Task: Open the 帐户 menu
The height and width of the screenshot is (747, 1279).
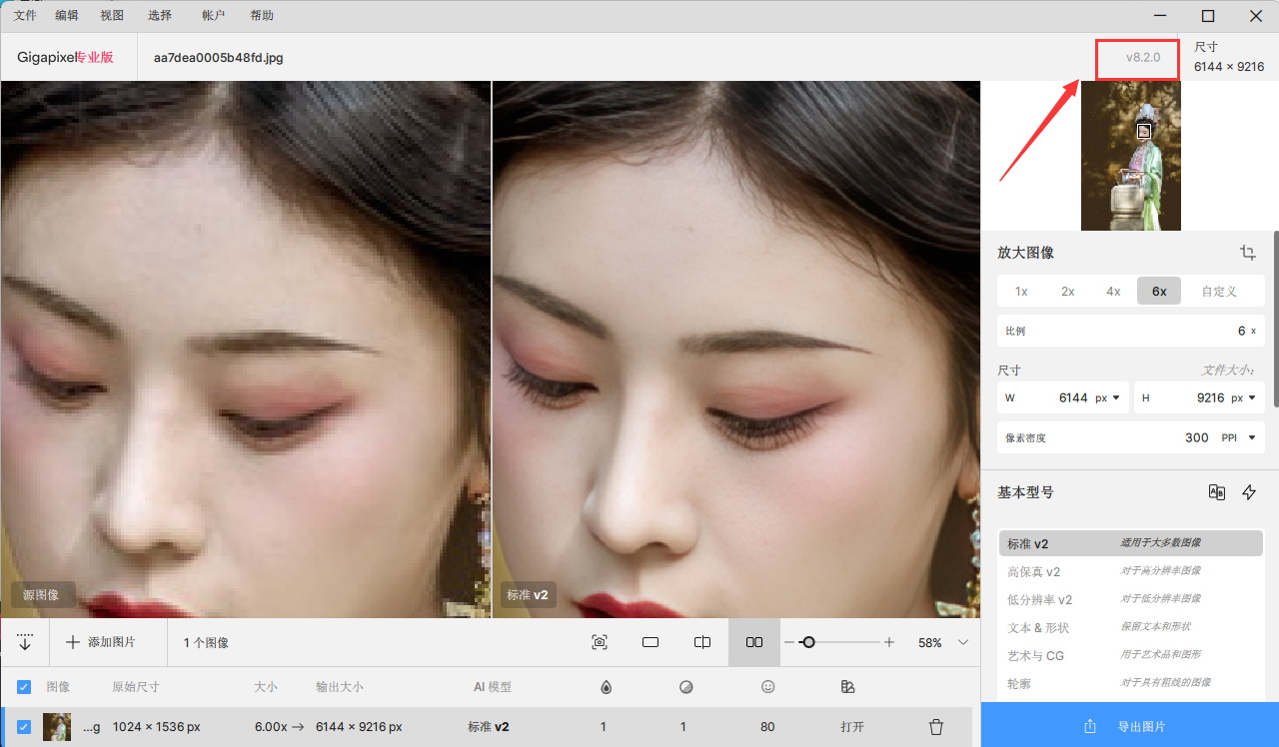Action: 213,16
